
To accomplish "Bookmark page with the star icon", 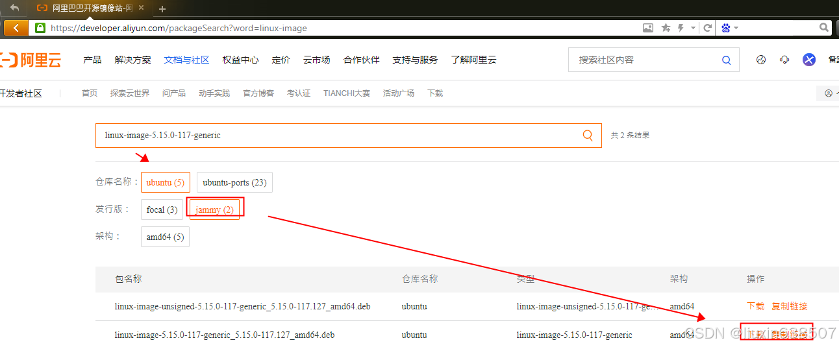I will (x=666, y=28).
